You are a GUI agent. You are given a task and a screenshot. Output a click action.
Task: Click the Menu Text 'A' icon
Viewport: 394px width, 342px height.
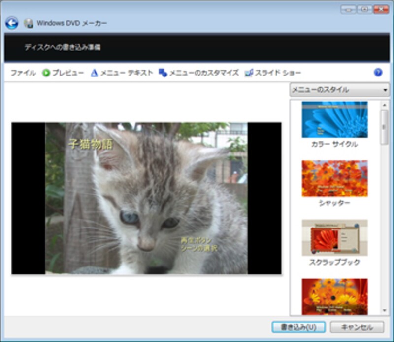coord(94,73)
